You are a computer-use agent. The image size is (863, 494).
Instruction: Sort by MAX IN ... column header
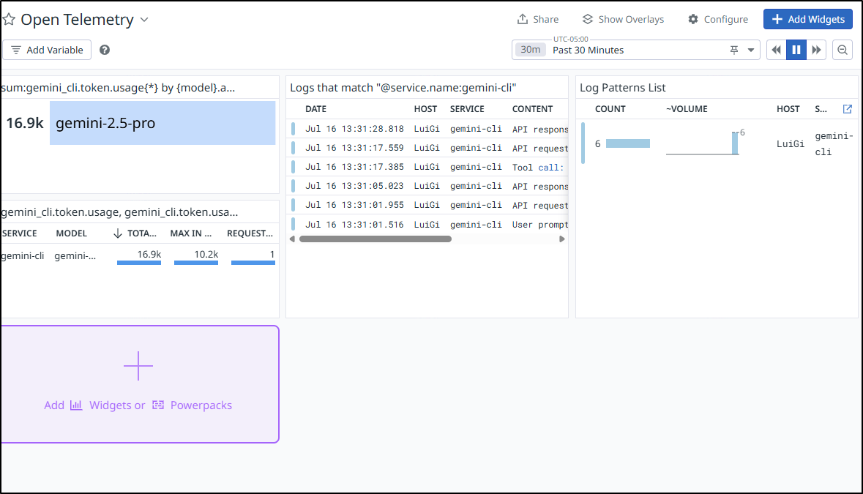pos(191,233)
